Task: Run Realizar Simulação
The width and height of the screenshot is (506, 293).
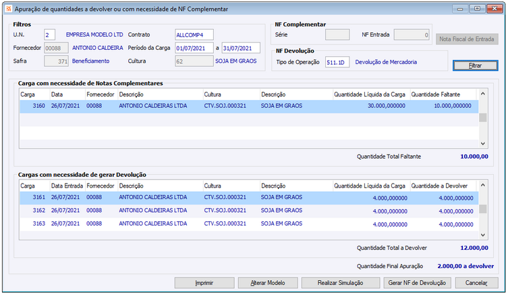Action: pyautogui.click(x=340, y=283)
